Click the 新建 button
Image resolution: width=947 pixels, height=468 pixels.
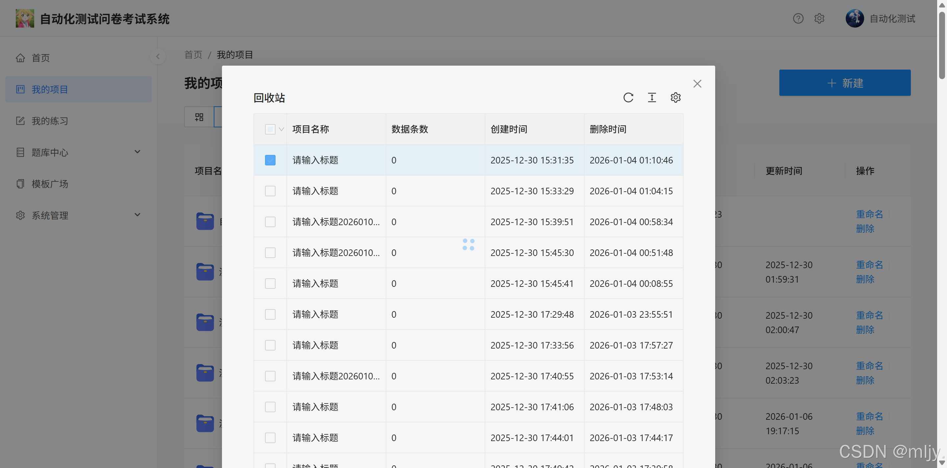click(x=844, y=83)
